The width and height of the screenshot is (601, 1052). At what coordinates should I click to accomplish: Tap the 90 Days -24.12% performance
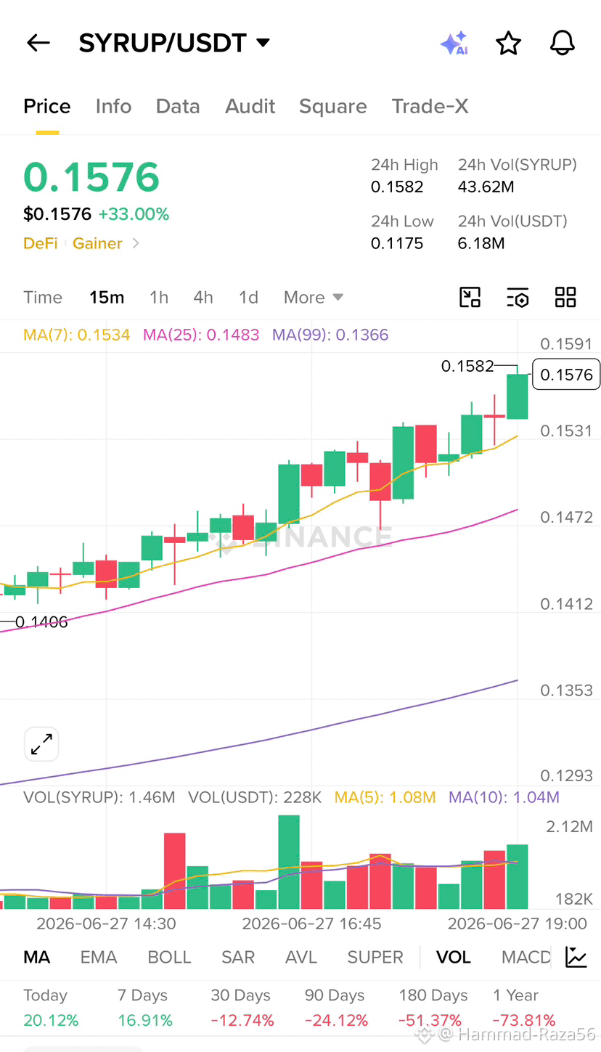(x=337, y=1008)
